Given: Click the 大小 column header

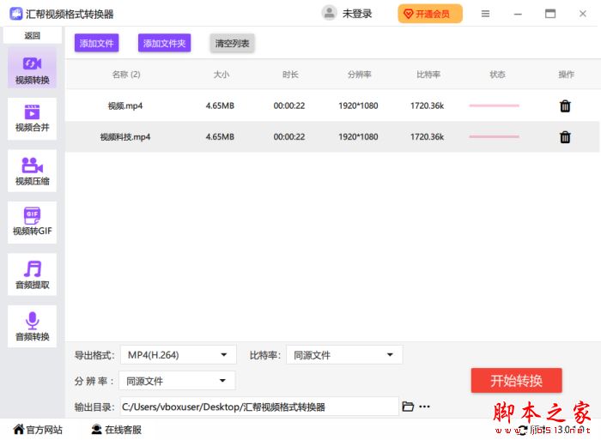Looking at the screenshot, I should click(222, 75).
